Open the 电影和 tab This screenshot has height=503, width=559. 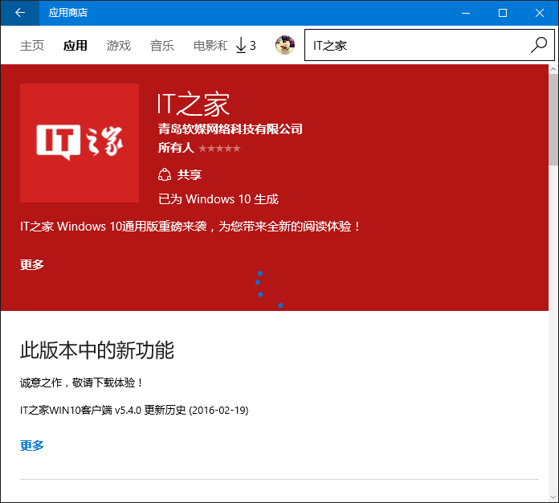pyautogui.click(x=210, y=46)
